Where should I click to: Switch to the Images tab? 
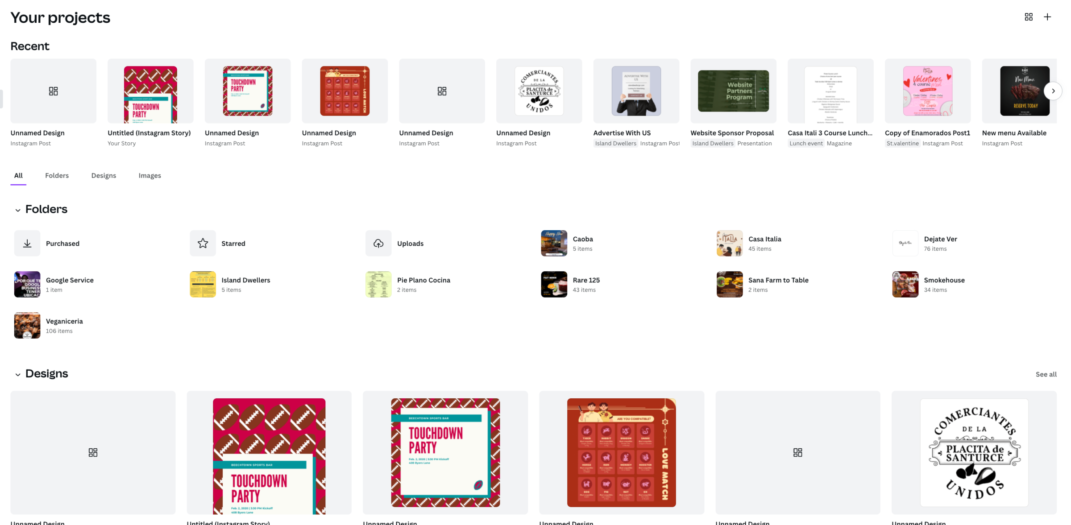click(x=149, y=175)
